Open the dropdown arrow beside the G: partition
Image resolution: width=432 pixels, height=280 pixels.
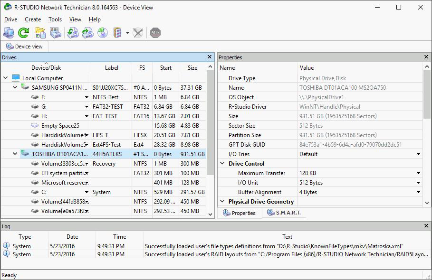(x=86, y=107)
